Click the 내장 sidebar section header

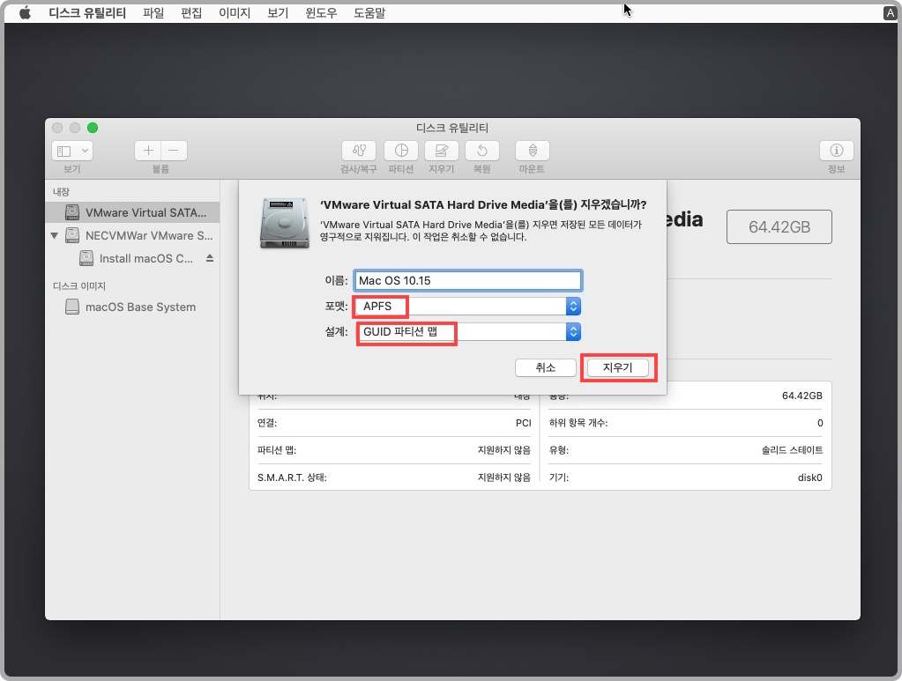(x=61, y=191)
